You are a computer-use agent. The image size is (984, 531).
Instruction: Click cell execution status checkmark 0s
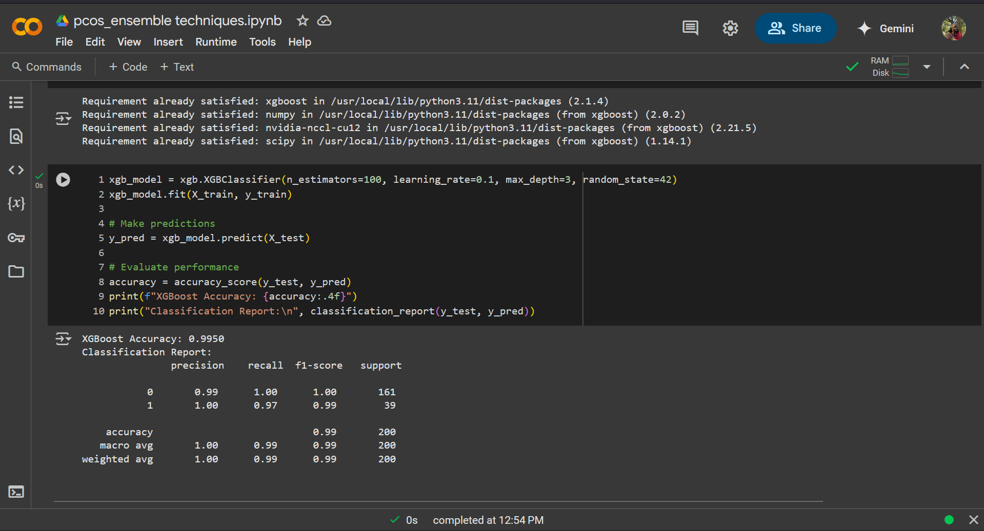coord(39,180)
